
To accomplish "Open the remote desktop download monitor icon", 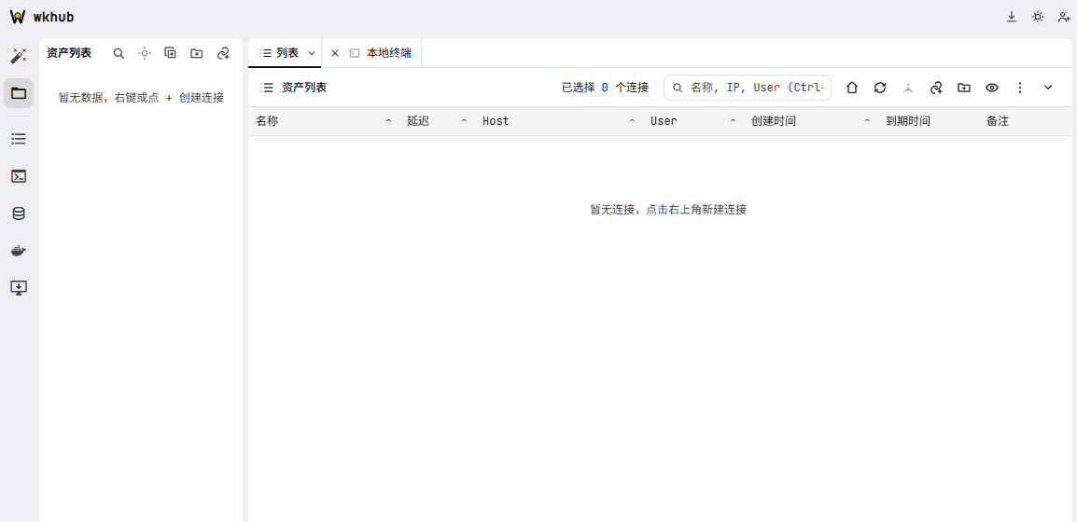I will tap(19, 287).
